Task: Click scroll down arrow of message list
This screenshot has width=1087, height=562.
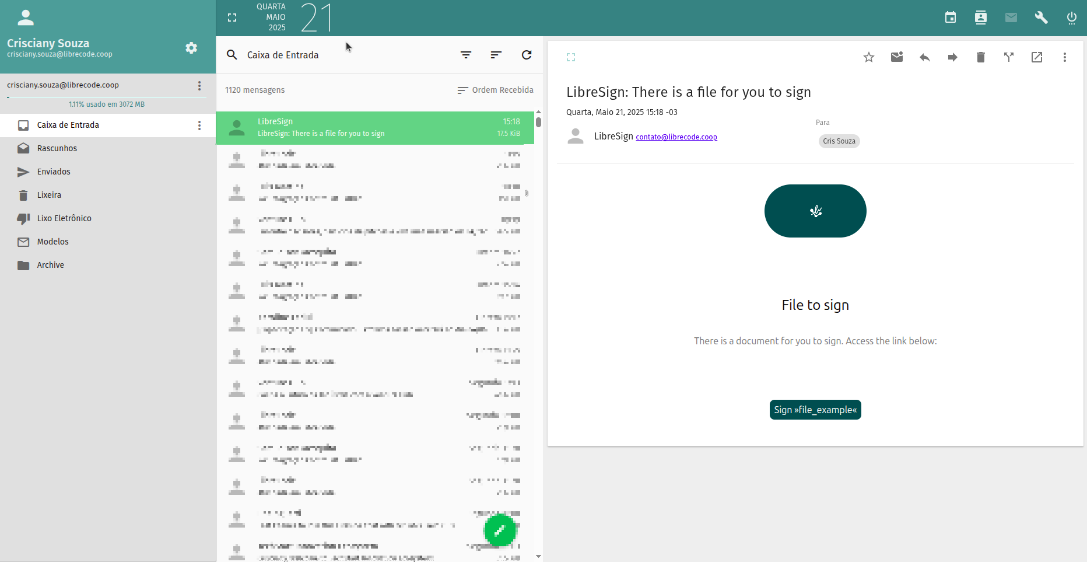Action: coord(538,557)
